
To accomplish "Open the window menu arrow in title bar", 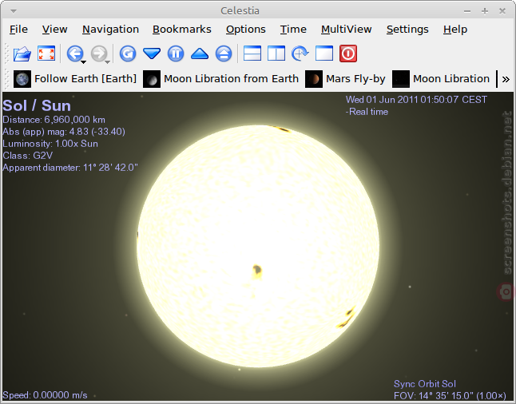I will 13,11.
